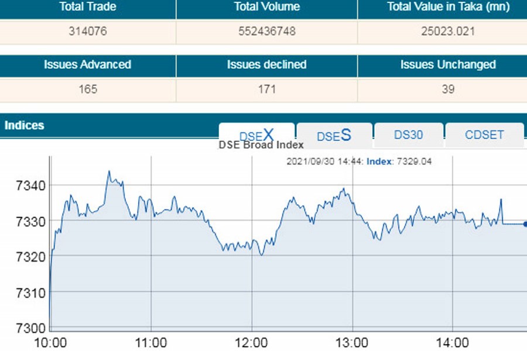Select the total trade value 314076
This screenshot has width=527, height=351.
click(88, 32)
